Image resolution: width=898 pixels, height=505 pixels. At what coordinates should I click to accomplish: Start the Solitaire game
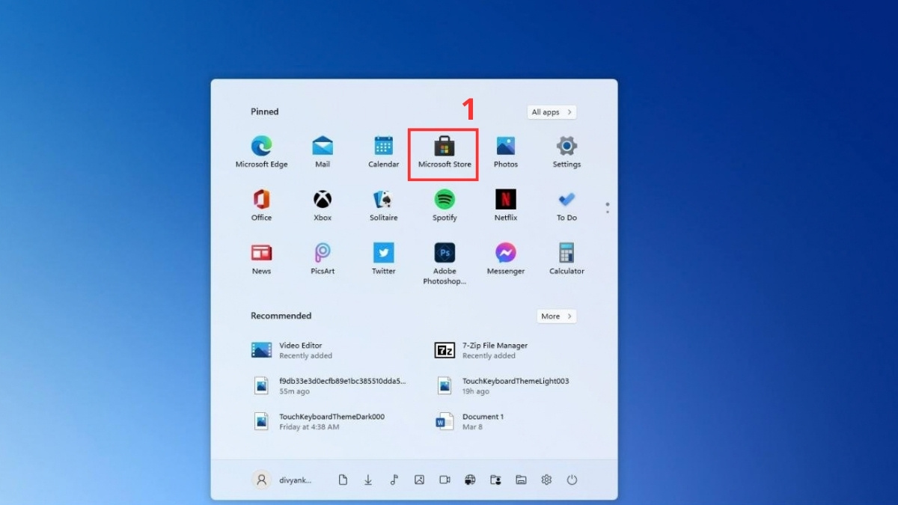click(x=383, y=205)
